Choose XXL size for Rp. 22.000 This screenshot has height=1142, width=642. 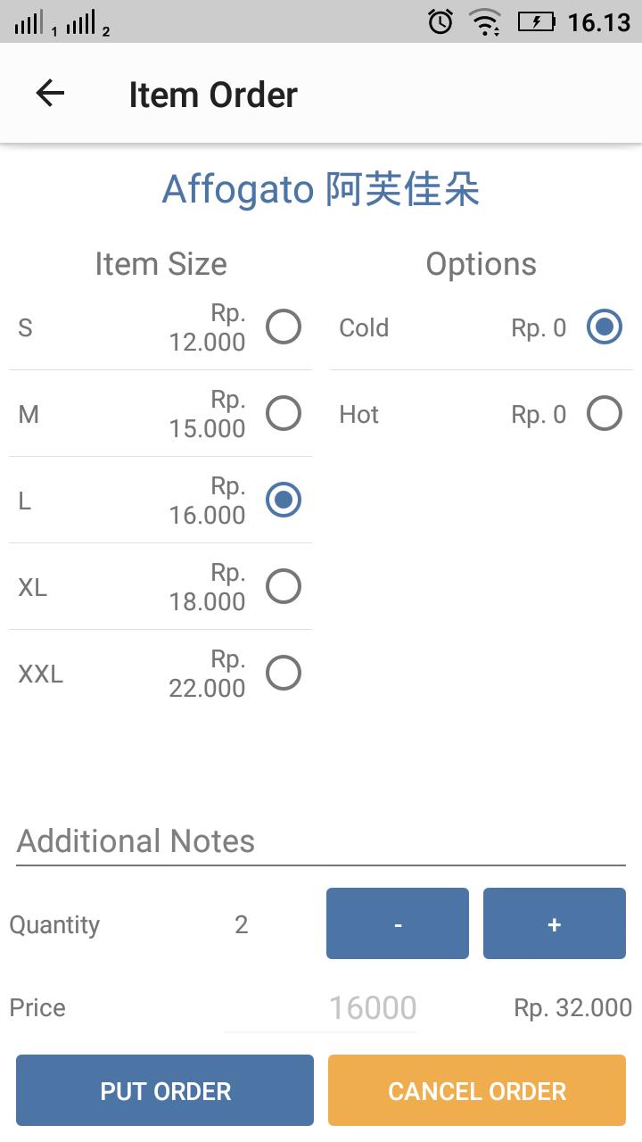[x=284, y=673]
